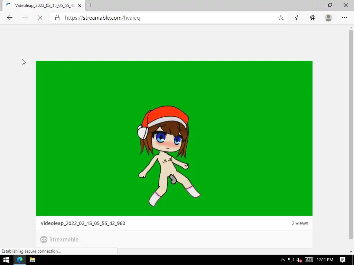Open the muted volume tray icon
Screen dimensions: 354x265
[299, 260]
